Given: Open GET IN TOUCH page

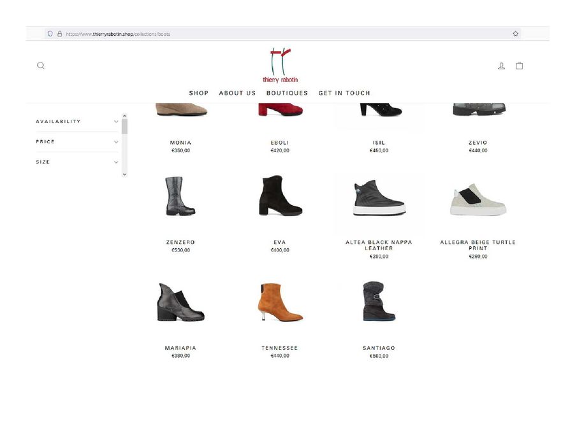Looking at the screenshot, I should coord(344,93).
